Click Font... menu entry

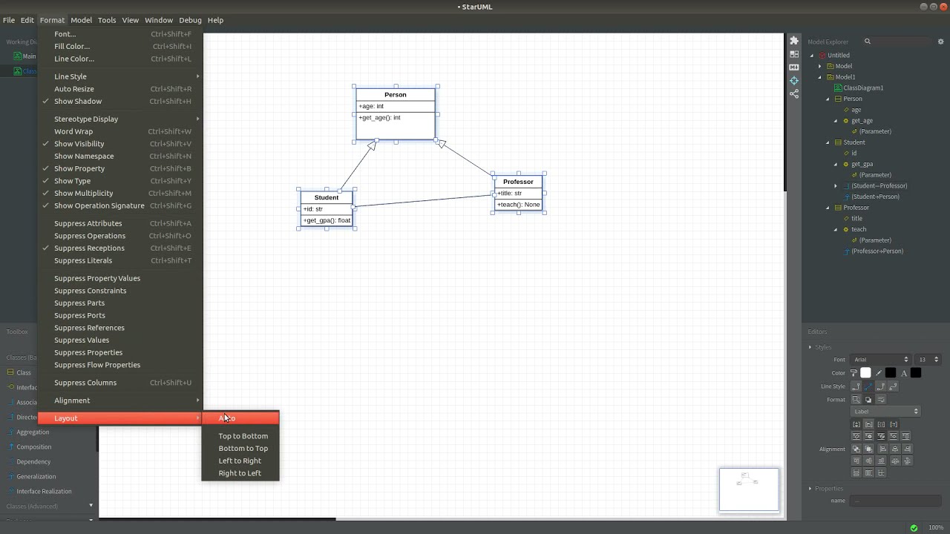(120, 34)
